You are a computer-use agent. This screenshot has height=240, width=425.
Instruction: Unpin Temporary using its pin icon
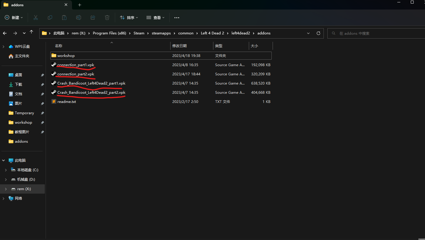coord(42,113)
